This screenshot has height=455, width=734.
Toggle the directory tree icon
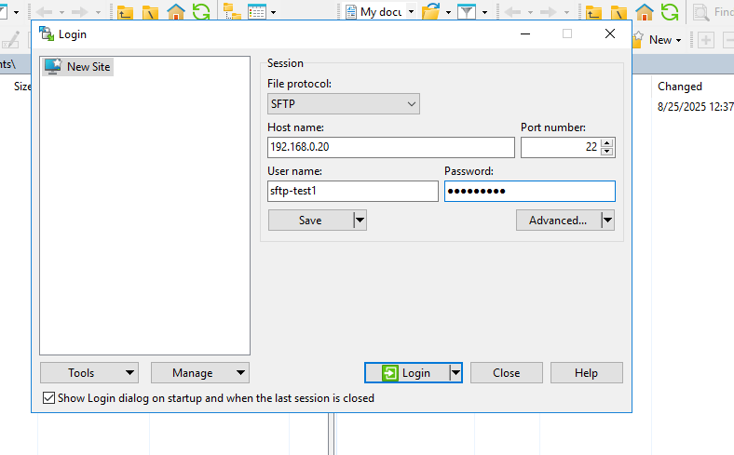[232, 12]
